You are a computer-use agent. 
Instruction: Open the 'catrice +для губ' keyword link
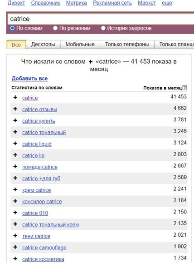41,179
